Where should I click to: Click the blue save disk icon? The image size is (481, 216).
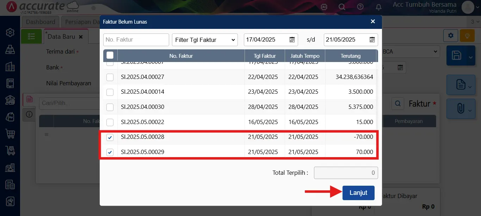tap(456, 56)
